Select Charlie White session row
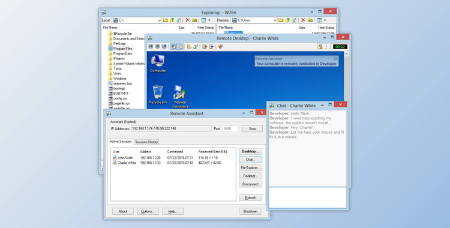450x228 pixels. pyautogui.click(x=174, y=163)
